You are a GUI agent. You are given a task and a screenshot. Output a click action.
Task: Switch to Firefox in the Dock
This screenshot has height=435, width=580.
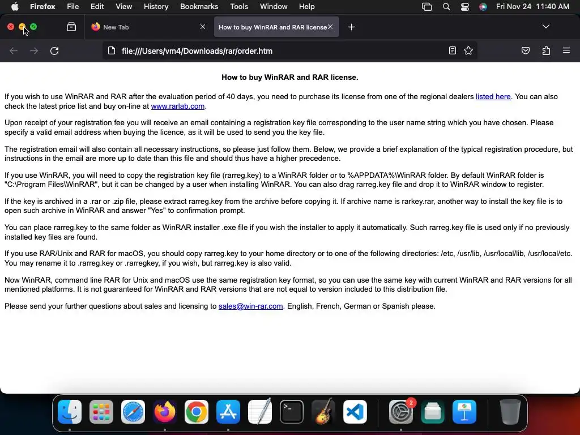[x=165, y=411]
